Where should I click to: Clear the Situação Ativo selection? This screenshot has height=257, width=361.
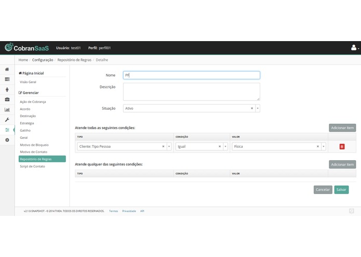252,108
